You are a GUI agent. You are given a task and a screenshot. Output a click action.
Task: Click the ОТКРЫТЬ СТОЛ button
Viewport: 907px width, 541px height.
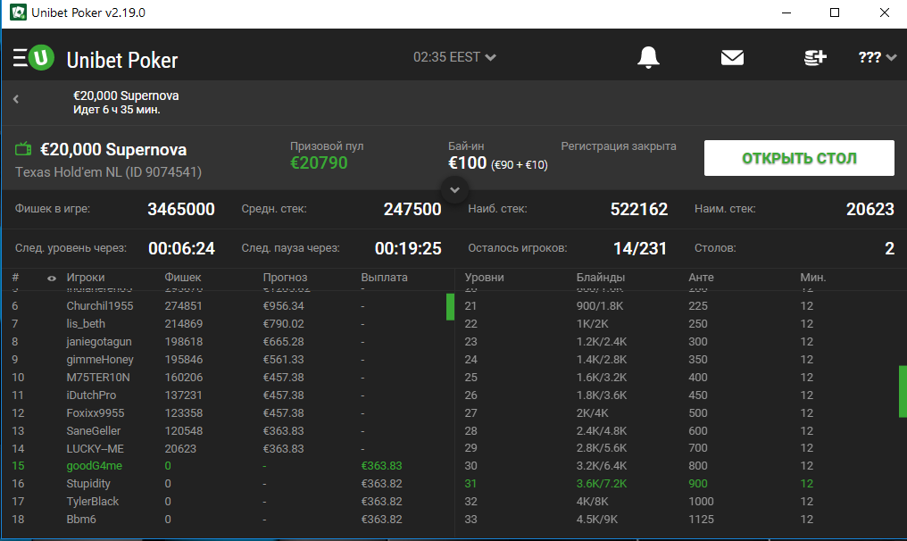pos(799,158)
